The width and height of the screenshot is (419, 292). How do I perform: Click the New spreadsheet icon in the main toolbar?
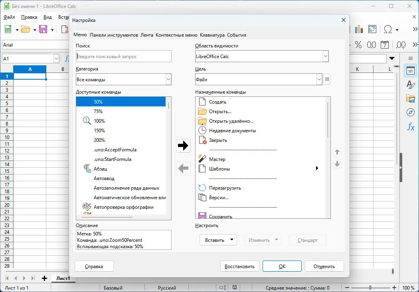point(8,29)
